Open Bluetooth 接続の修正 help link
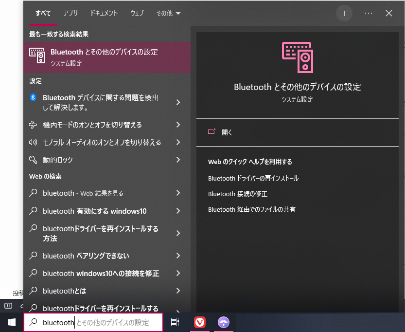Viewport: 405px width, 332px height. coord(238,194)
